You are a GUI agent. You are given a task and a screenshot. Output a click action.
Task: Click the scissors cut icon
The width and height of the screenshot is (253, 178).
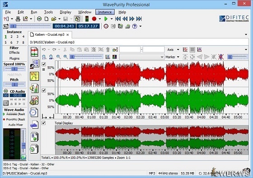click(x=65, y=50)
